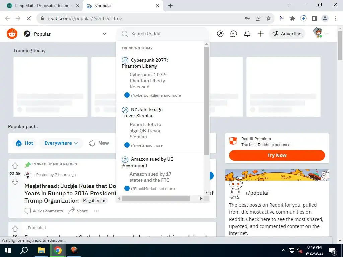Viewport: 343px width, 257px height.
Task: Open the Everywhere location dropdown
Action: click(61, 143)
